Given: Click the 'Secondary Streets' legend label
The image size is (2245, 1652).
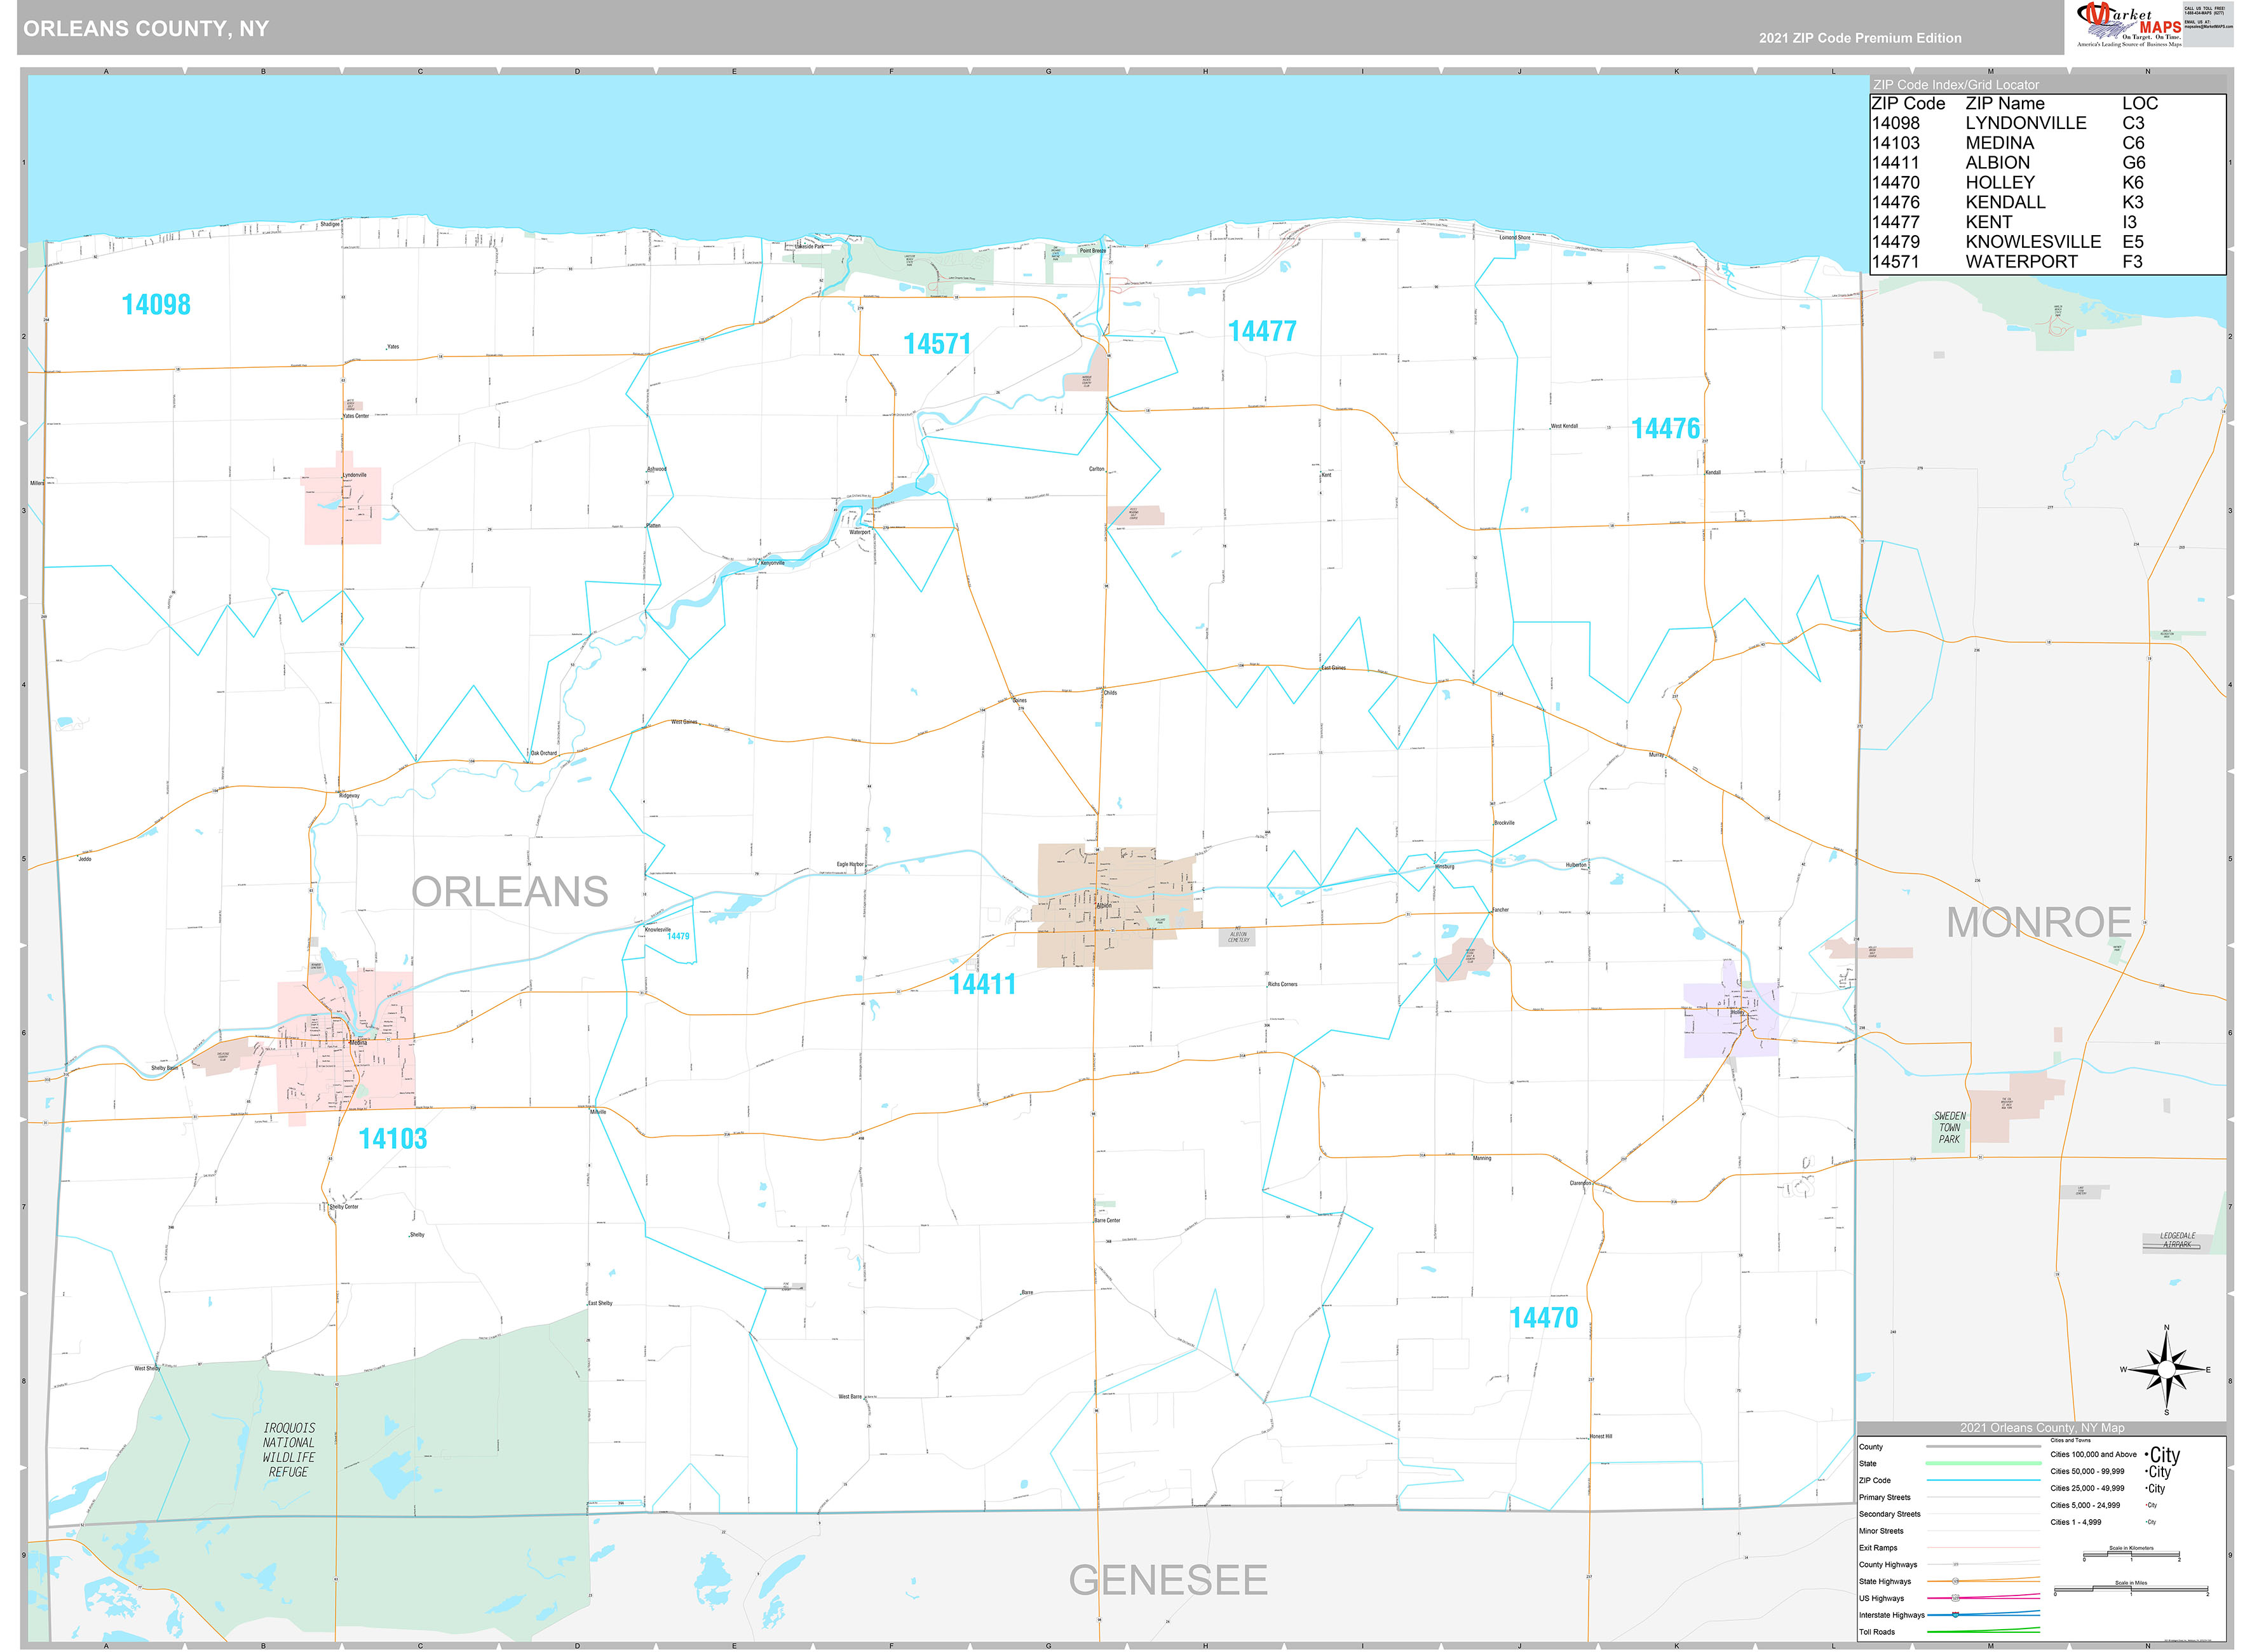Looking at the screenshot, I should (1889, 1514).
